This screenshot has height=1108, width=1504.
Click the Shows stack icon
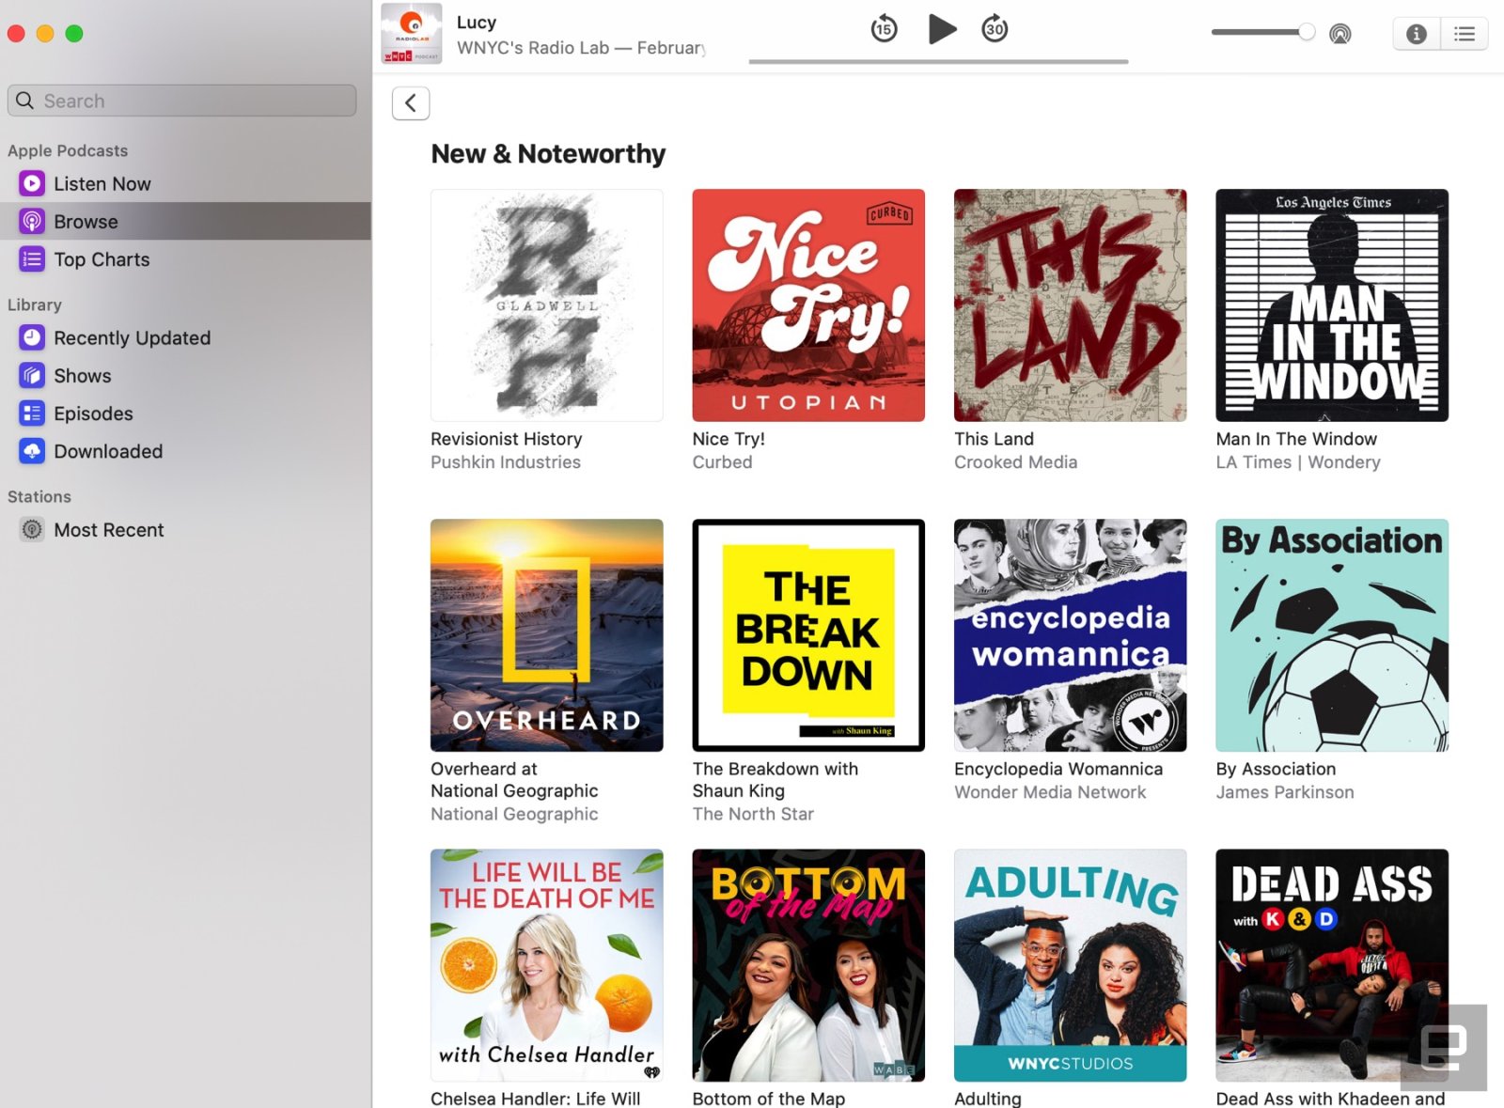(x=32, y=376)
